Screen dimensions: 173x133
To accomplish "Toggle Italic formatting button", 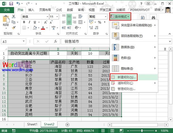I will (x=28, y=23).
